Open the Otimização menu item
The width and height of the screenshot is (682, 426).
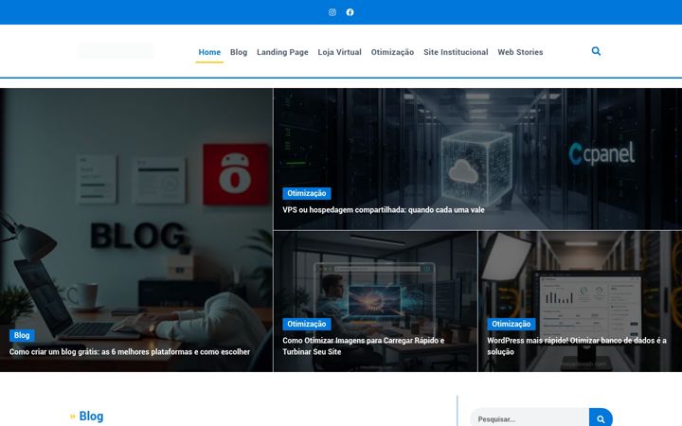(392, 52)
